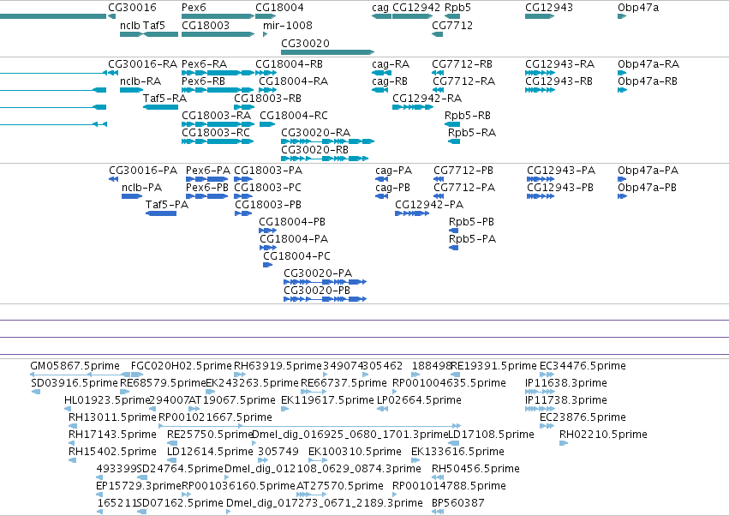Click EST "HL01923.5prime" label
Image resolution: width=729 pixels, height=516 pixels.
coord(106,400)
